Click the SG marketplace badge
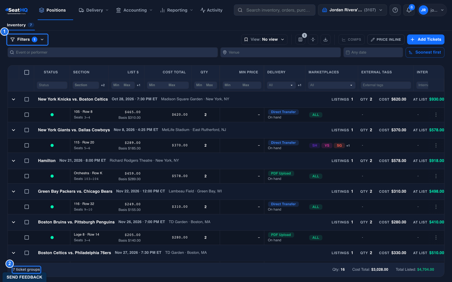Viewport: 452px width, 282px height. click(x=339, y=145)
